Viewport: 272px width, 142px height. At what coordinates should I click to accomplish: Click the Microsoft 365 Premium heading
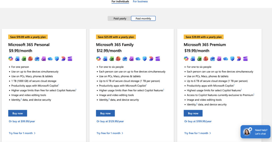click(205, 45)
